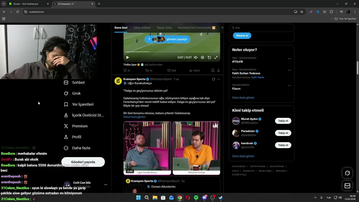Viewport: 359px width, 202px height.
Task: Open options for the Füsun trend
Action: (289, 86)
